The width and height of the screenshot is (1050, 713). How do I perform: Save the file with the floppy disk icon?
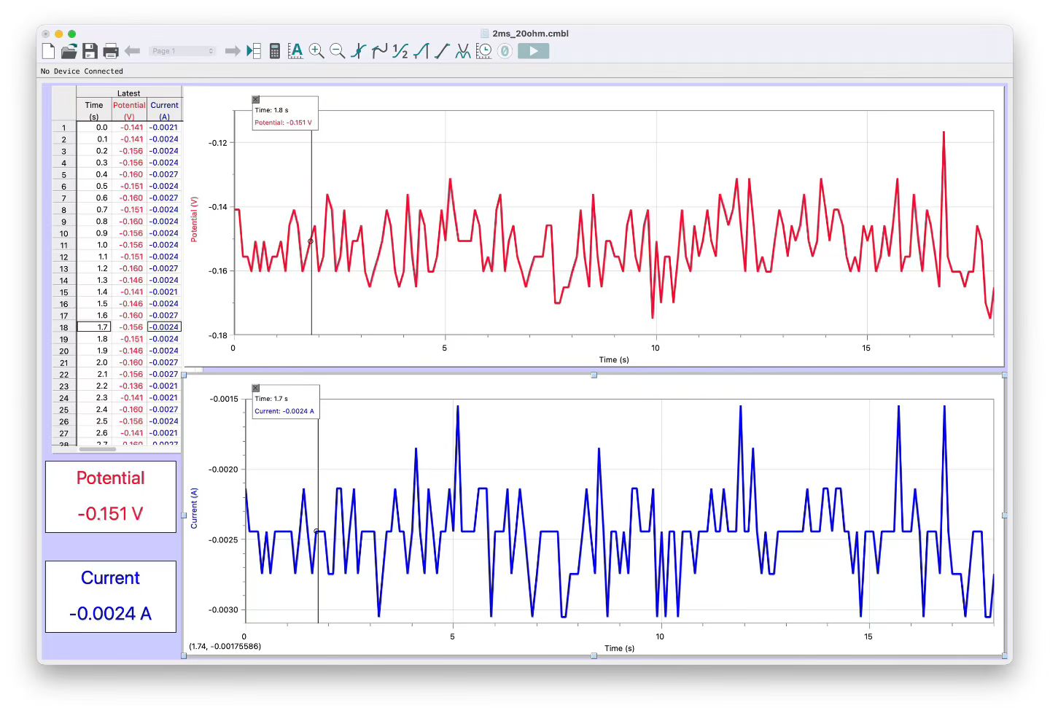[x=90, y=51]
